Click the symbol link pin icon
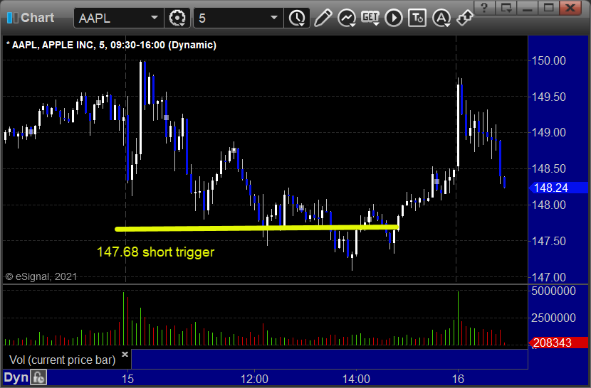Image resolution: width=591 pixels, height=388 pixels. (464, 18)
